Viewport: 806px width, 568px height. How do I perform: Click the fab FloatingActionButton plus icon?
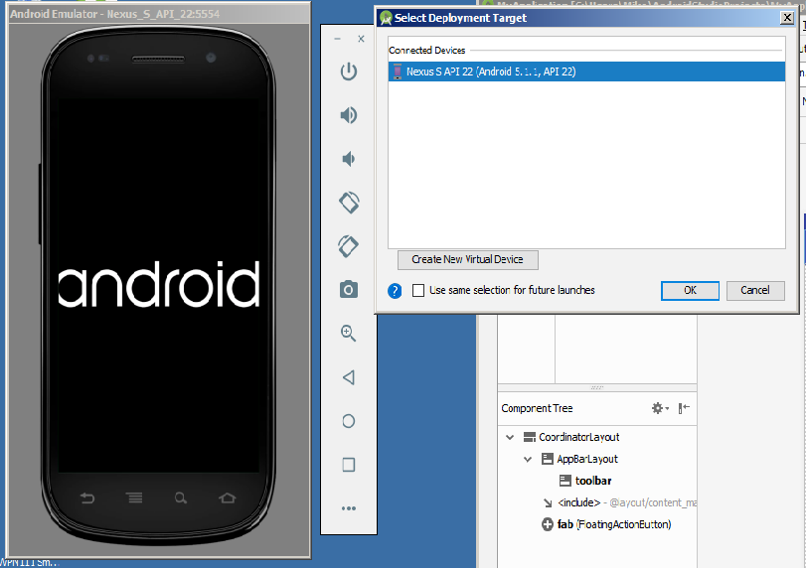point(548,524)
